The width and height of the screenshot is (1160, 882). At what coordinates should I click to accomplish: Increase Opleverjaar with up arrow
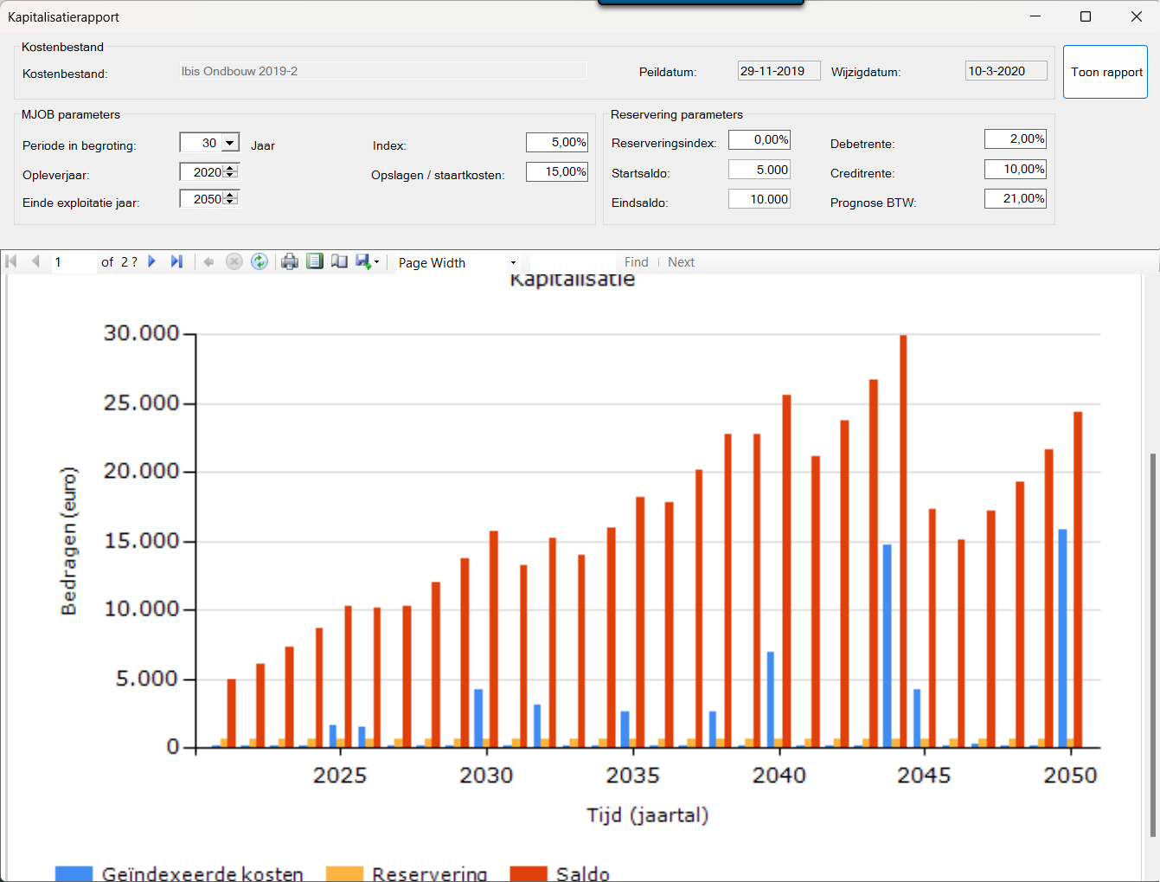tap(230, 168)
